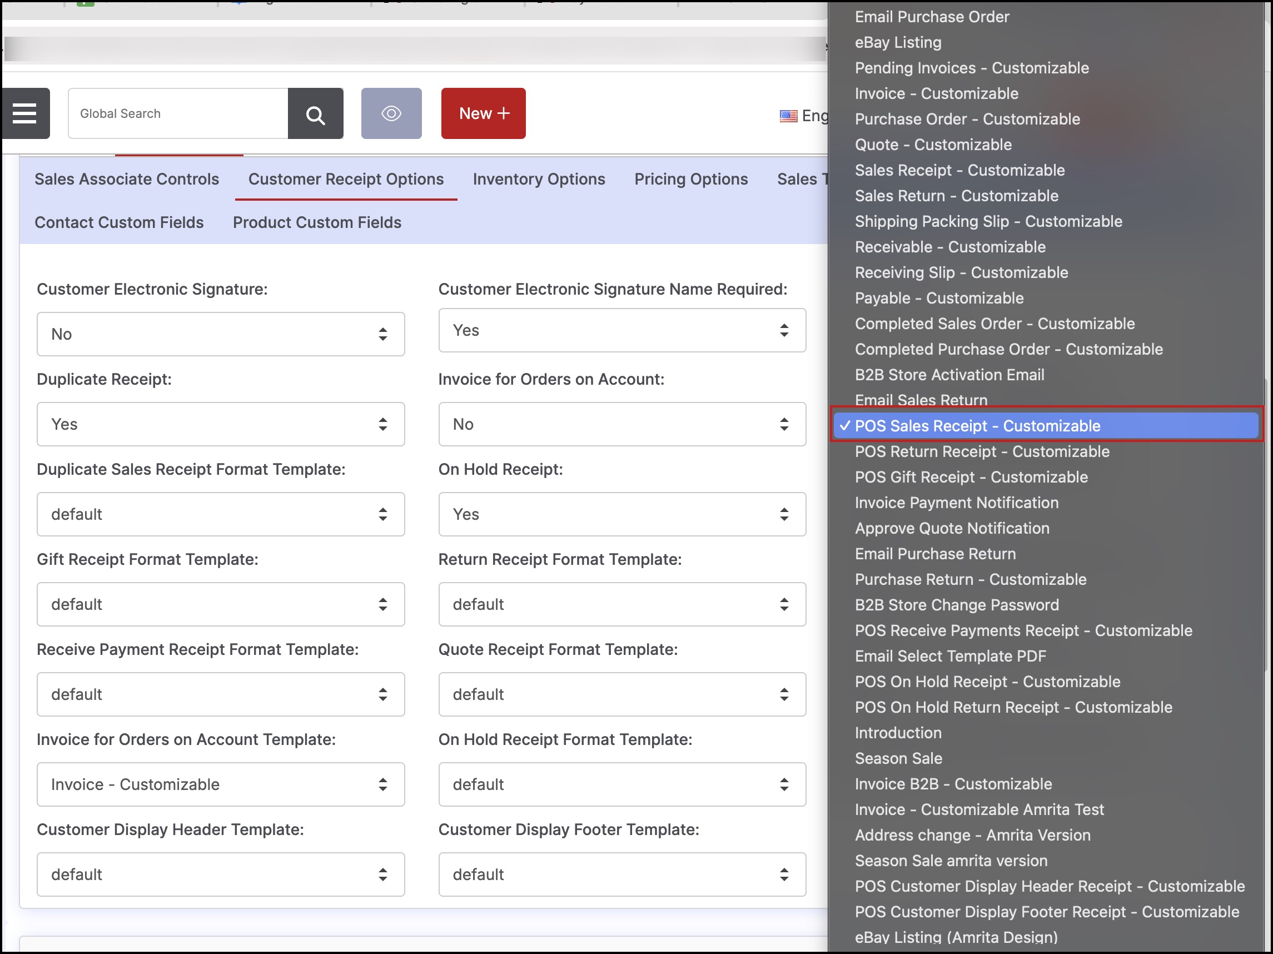Open On Hold Receipt Format Template dropdown
Image resolution: width=1273 pixels, height=954 pixels.
tap(622, 784)
